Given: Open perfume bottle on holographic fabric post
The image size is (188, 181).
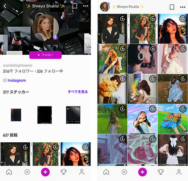Looking at the screenshot, I should (x=143, y=149).
